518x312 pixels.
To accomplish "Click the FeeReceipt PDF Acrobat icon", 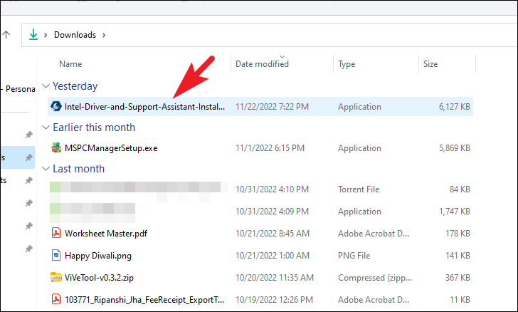I will tap(56, 299).
